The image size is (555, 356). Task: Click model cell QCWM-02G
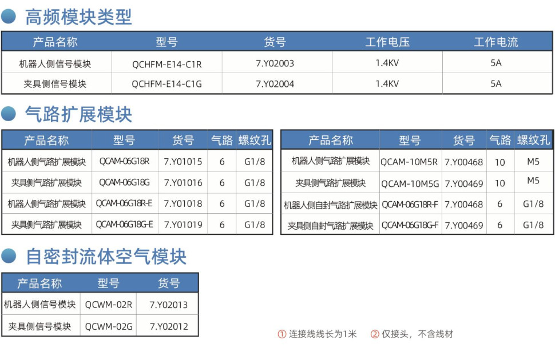[109, 327]
